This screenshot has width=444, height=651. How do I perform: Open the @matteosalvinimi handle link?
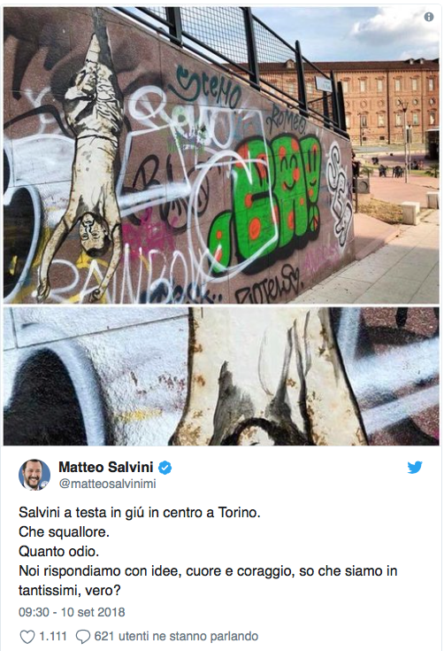pos(107,484)
